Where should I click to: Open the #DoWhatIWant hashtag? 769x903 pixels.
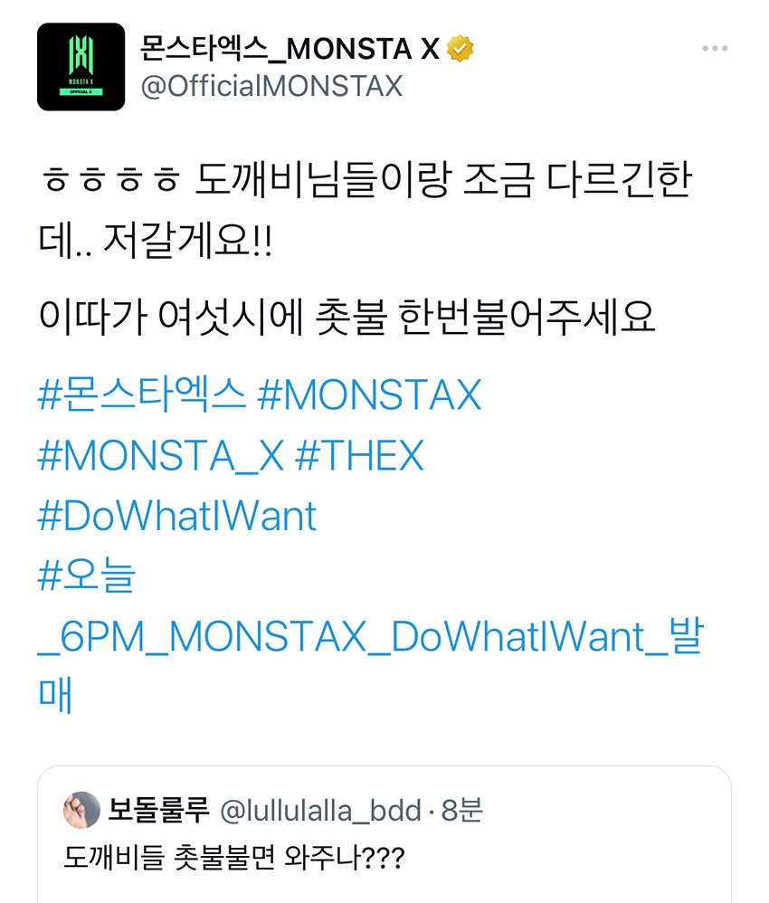click(176, 516)
